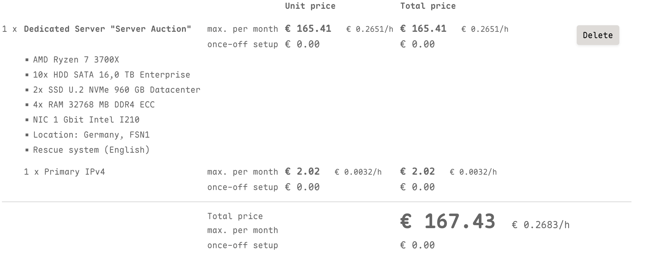Click the grand total € 167.43 amount
The image size is (668, 255).
point(448,221)
